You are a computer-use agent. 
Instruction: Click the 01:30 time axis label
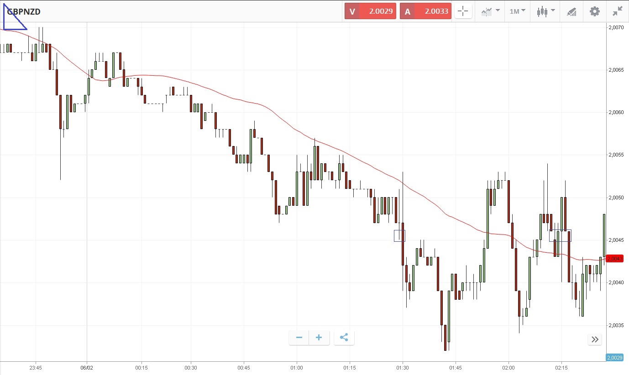403,368
